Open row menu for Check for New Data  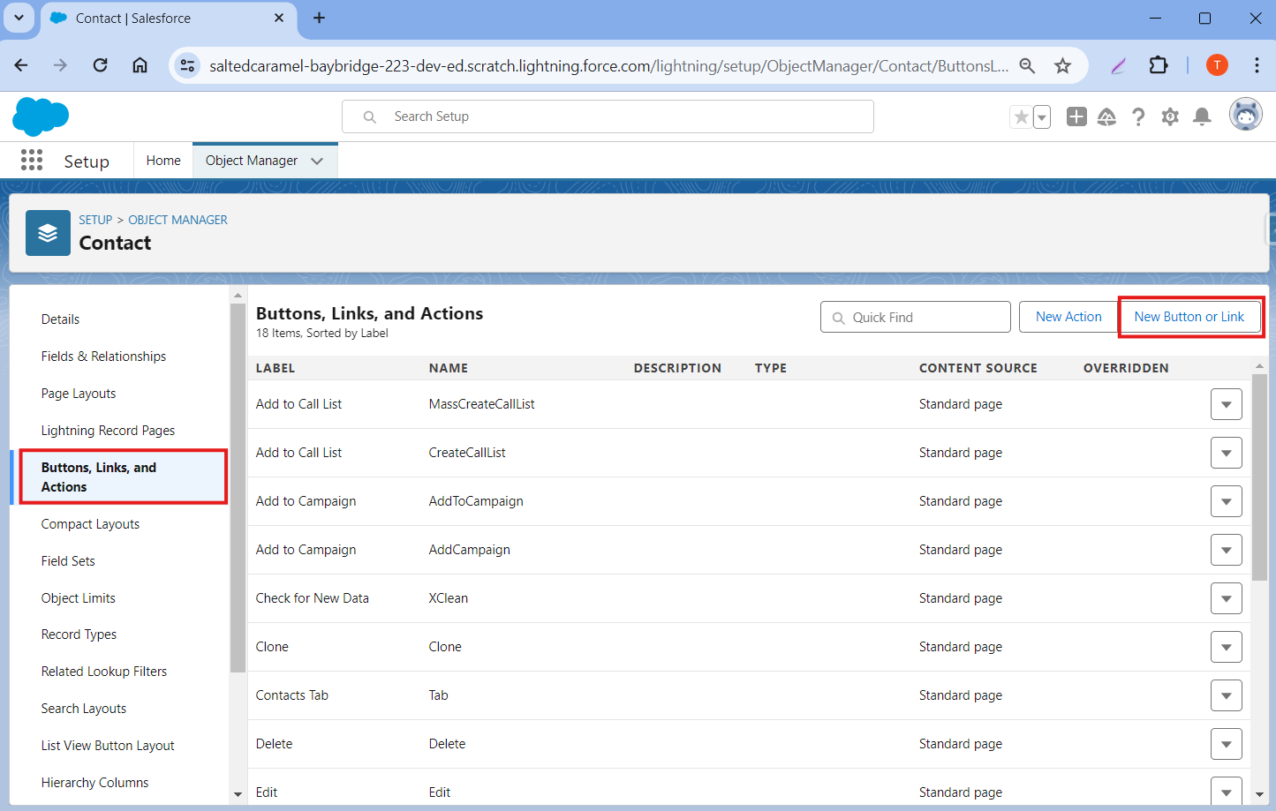(1226, 598)
